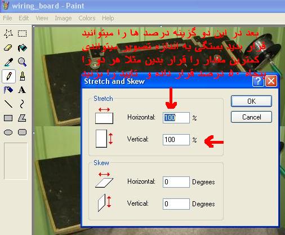Click the Stretch Horizontal percent field
285x235 pixels.
click(176, 118)
